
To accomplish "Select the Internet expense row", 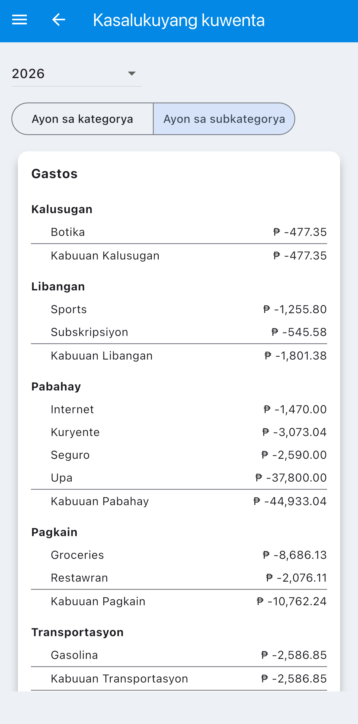I will pos(179,409).
